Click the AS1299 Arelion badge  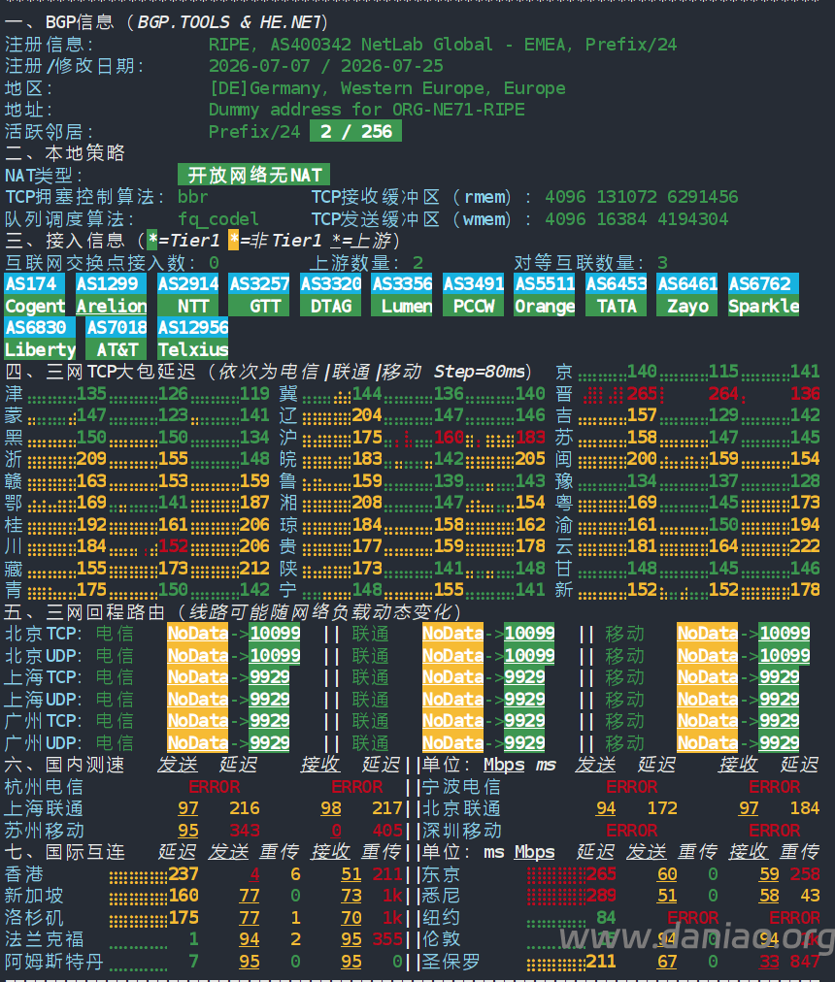111,294
